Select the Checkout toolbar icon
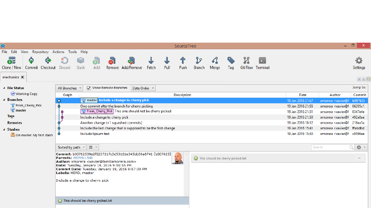371x208 pixels. pos(48,63)
